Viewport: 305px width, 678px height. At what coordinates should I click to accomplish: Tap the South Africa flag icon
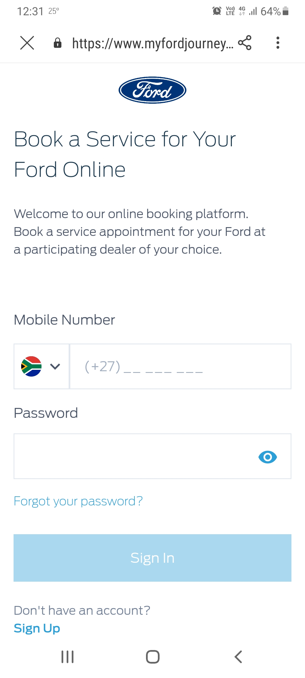click(x=31, y=366)
